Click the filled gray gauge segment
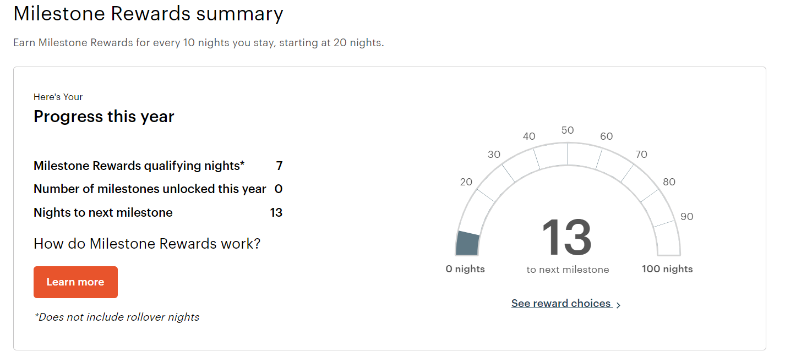785x357 pixels. [468, 244]
